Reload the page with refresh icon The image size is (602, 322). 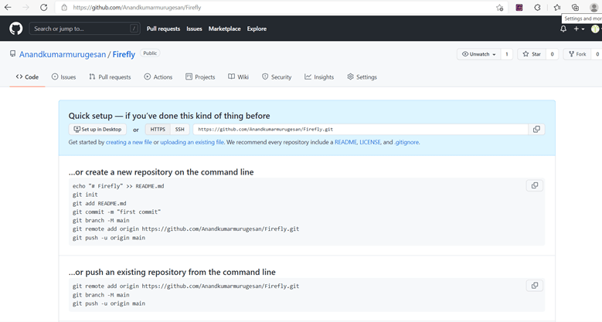coord(44,7)
